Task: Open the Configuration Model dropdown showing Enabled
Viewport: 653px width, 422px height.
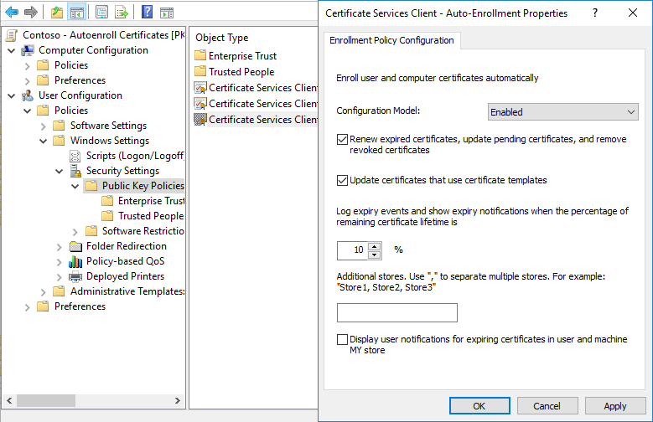Action: point(563,112)
